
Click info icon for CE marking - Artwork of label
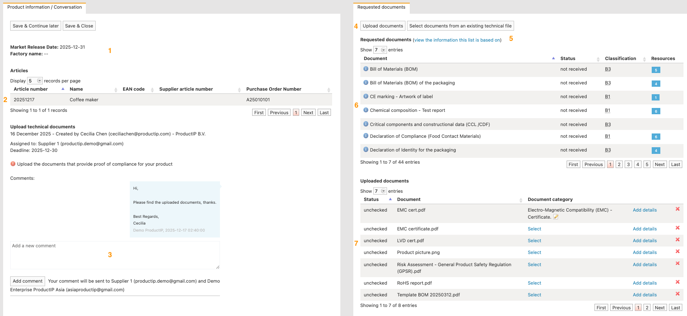click(366, 96)
